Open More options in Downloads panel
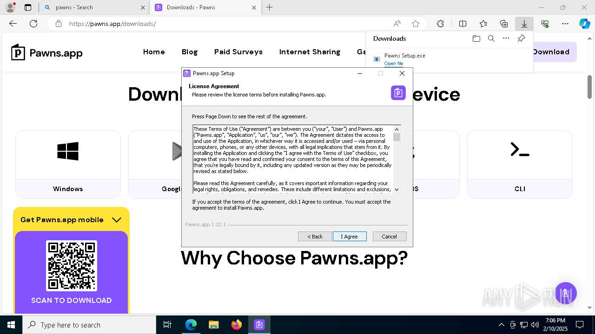This screenshot has height=334, width=595. click(506, 39)
